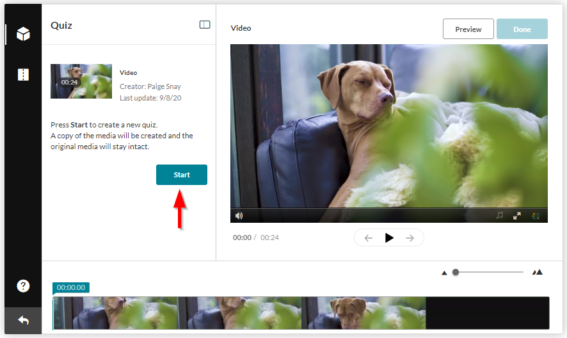Open the help question mark icon
Viewport: 567px width, 338px height.
(23, 286)
